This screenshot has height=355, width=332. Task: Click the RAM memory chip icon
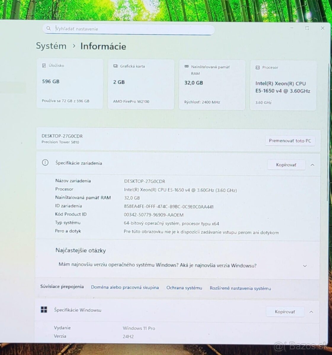coord(187,67)
